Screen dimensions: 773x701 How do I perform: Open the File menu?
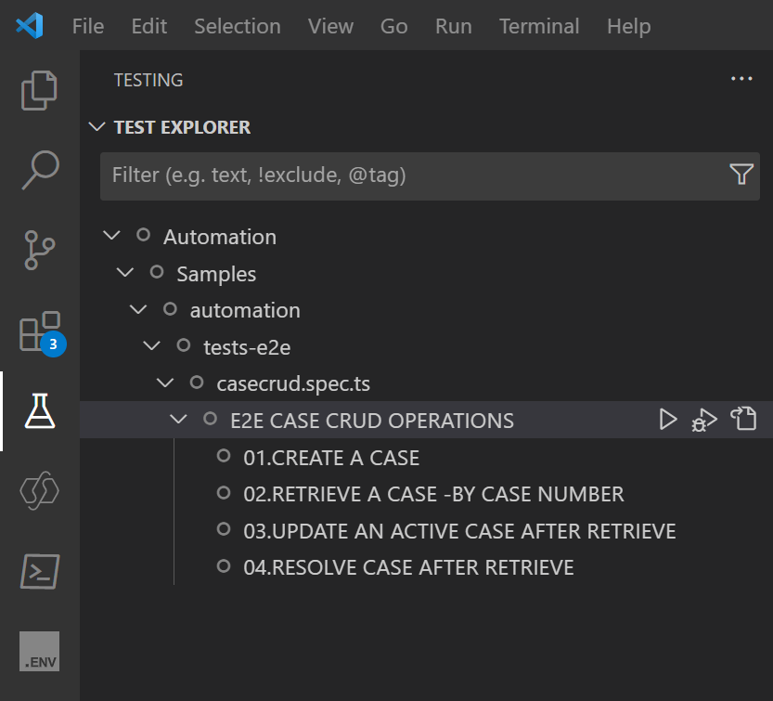[x=88, y=26]
